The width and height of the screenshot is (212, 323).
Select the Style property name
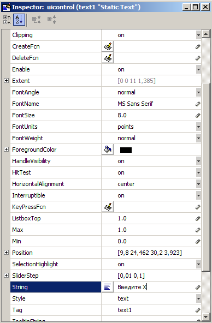tap(19, 298)
